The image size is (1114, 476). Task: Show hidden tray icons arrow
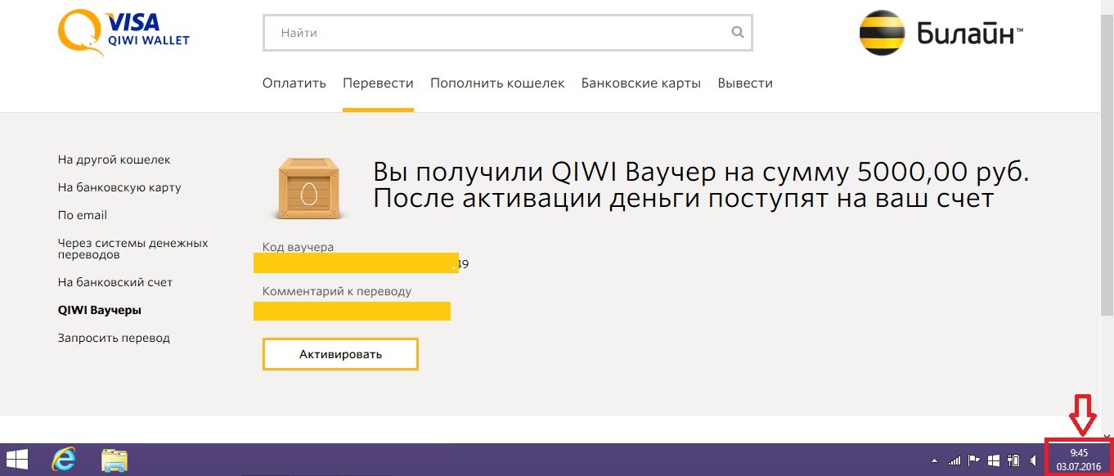pyautogui.click(x=934, y=460)
